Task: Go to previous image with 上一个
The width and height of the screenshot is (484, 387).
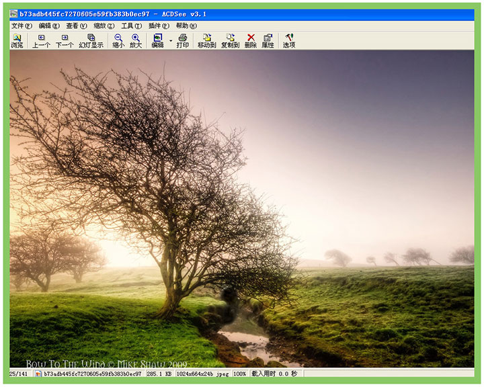Action: [42, 41]
